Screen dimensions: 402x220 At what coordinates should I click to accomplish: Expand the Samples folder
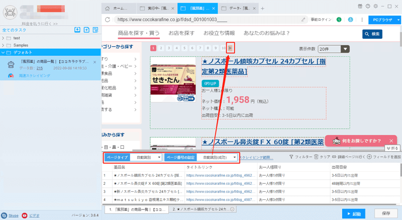pos(3,45)
